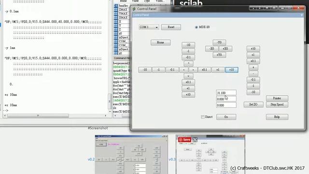309x174 pixels.
Task: Click the Reset button in Control Panel
Action: coord(171,27)
